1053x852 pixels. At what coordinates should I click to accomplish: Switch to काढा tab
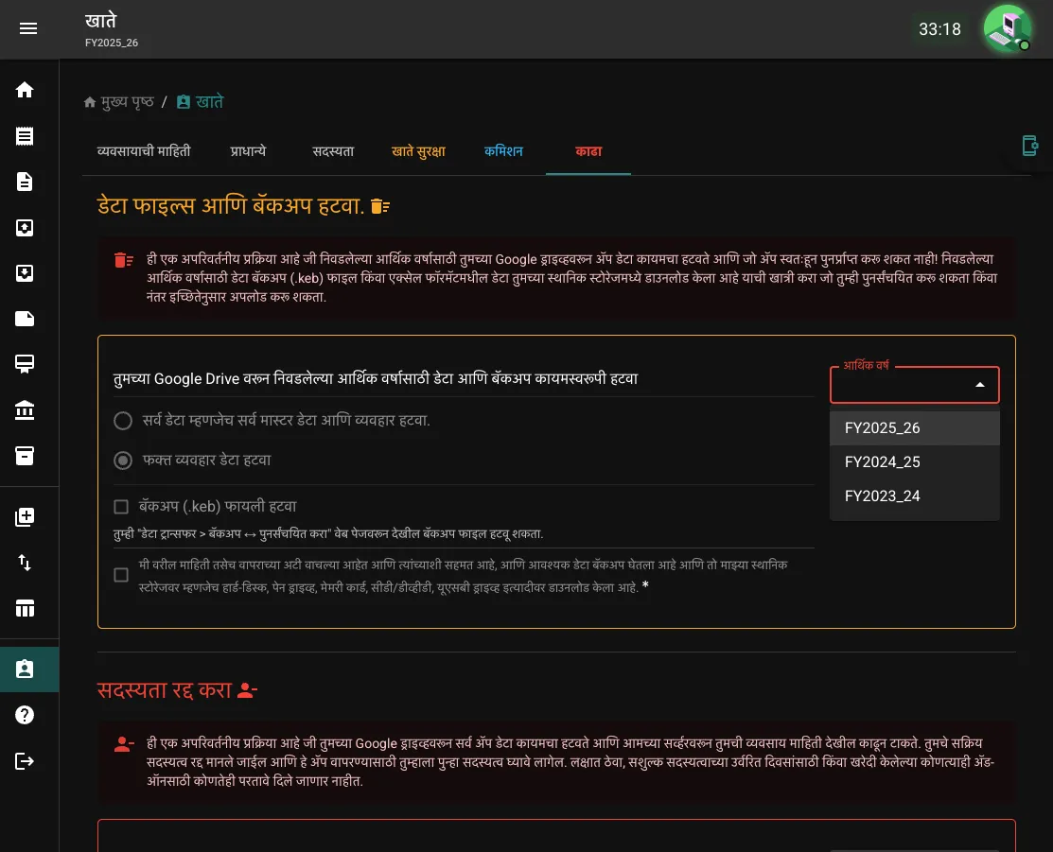(x=588, y=151)
